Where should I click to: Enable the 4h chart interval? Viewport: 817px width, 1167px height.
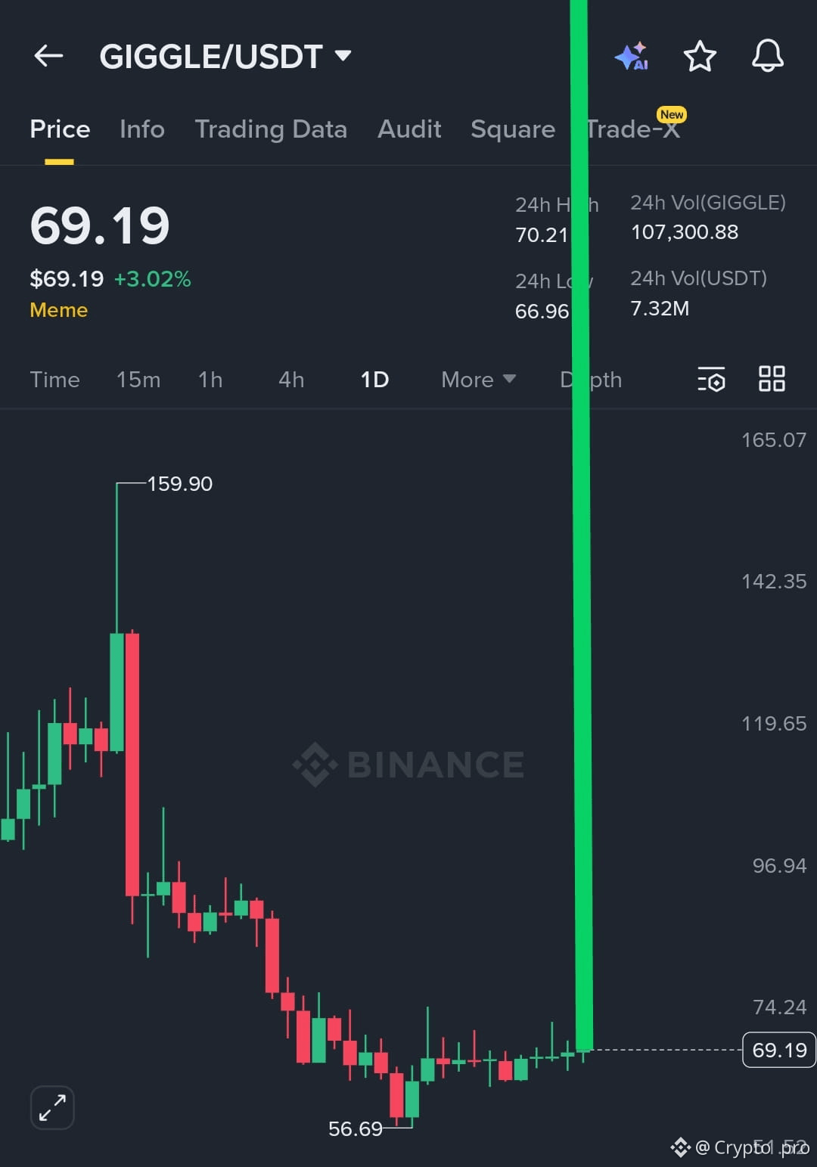(x=290, y=380)
